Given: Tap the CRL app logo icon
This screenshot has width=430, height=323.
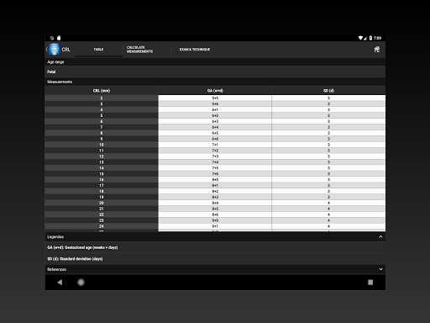Looking at the screenshot, I should [55, 50].
